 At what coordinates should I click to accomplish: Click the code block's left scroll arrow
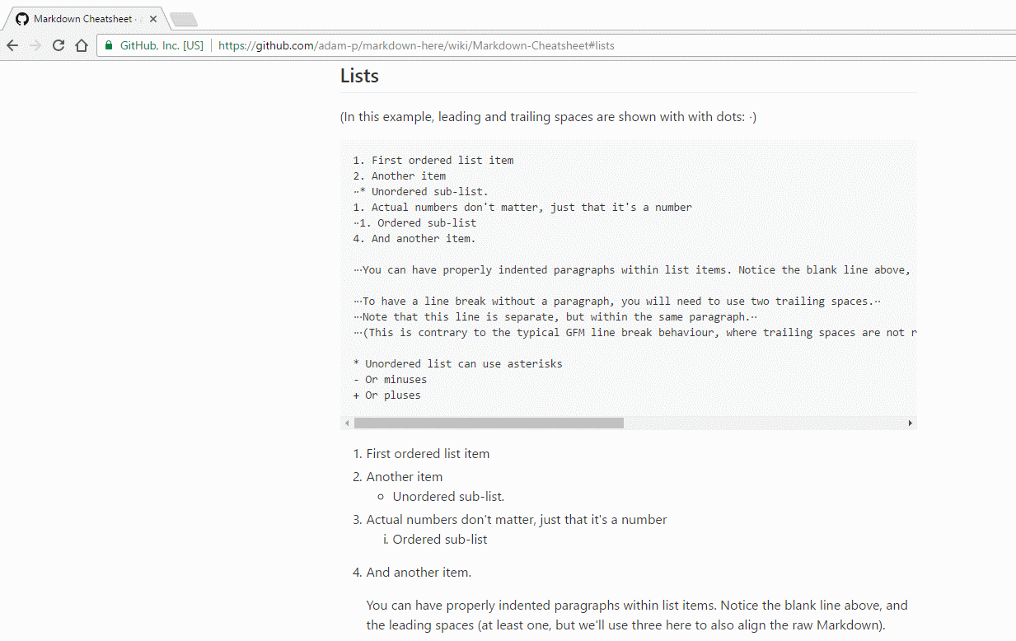[347, 423]
